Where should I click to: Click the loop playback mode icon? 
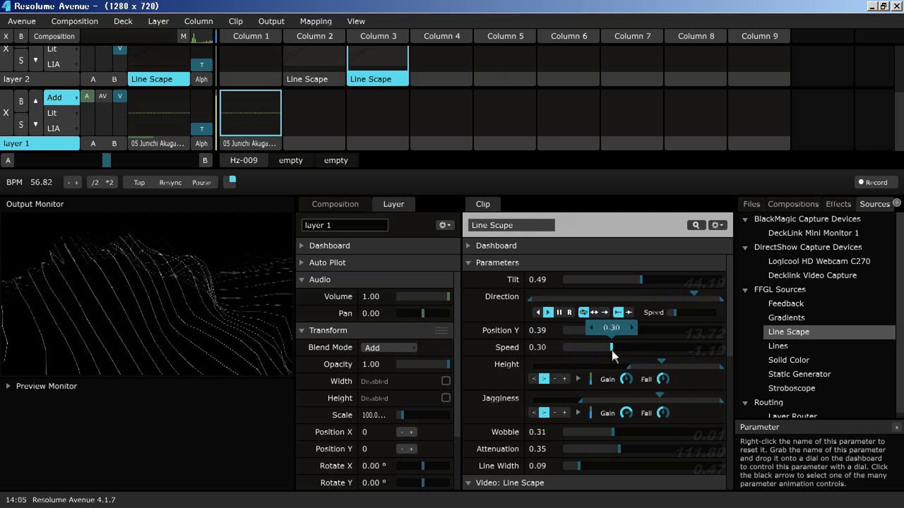pos(583,312)
